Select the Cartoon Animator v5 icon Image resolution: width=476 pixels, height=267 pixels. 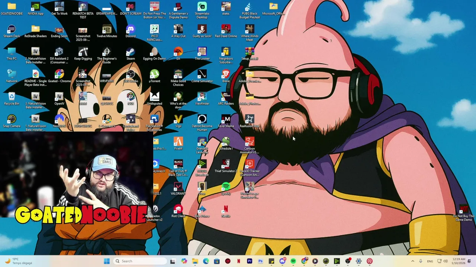[x=250, y=146]
